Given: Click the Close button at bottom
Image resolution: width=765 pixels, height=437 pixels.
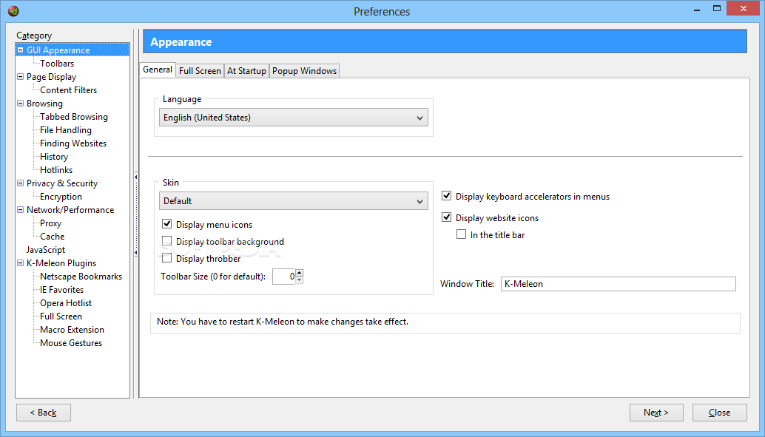Looking at the screenshot, I should (720, 413).
